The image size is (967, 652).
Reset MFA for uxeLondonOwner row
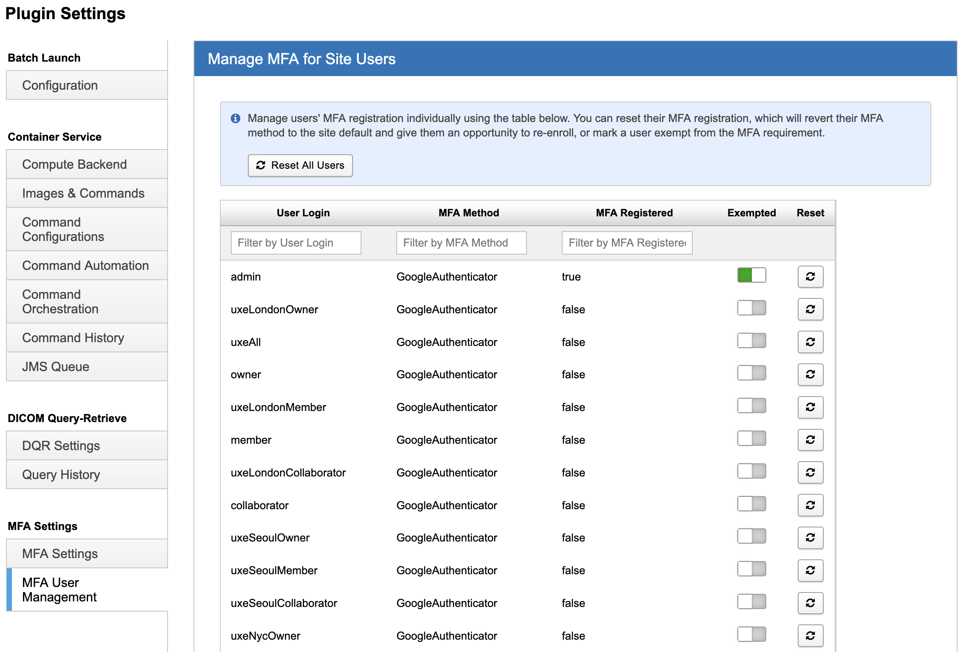810,309
